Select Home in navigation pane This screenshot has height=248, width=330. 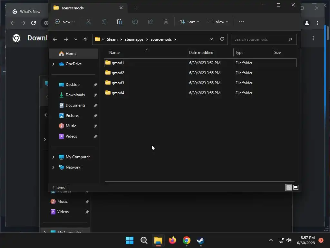(x=73, y=54)
